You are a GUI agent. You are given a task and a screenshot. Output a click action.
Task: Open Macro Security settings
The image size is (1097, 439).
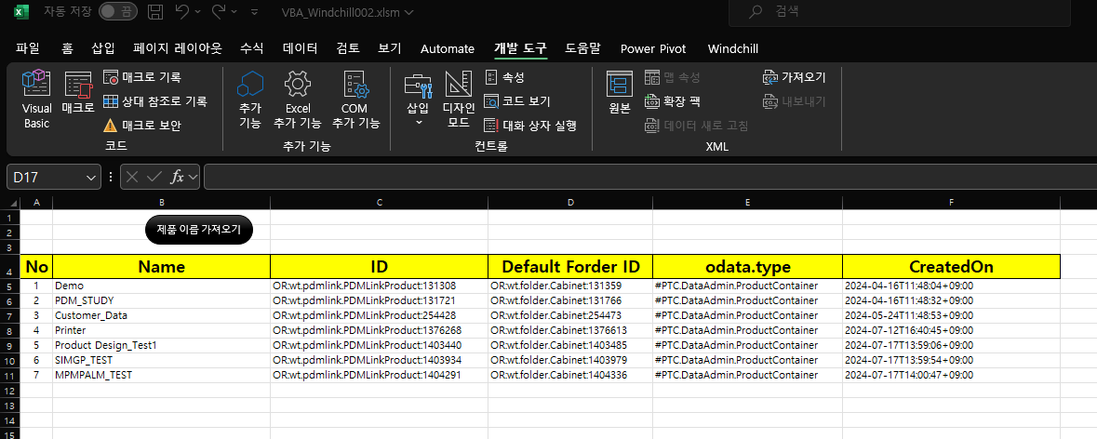(x=142, y=126)
